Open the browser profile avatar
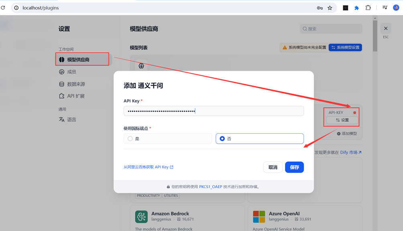This screenshot has height=231, width=403. tap(396, 8)
